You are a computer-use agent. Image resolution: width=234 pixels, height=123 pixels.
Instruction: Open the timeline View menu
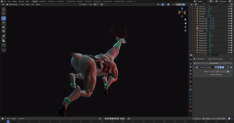click(8, 119)
